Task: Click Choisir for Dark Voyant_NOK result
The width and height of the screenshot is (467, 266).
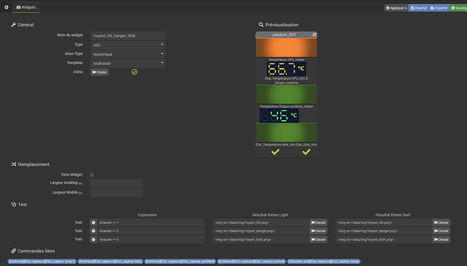Action: point(441,240)
